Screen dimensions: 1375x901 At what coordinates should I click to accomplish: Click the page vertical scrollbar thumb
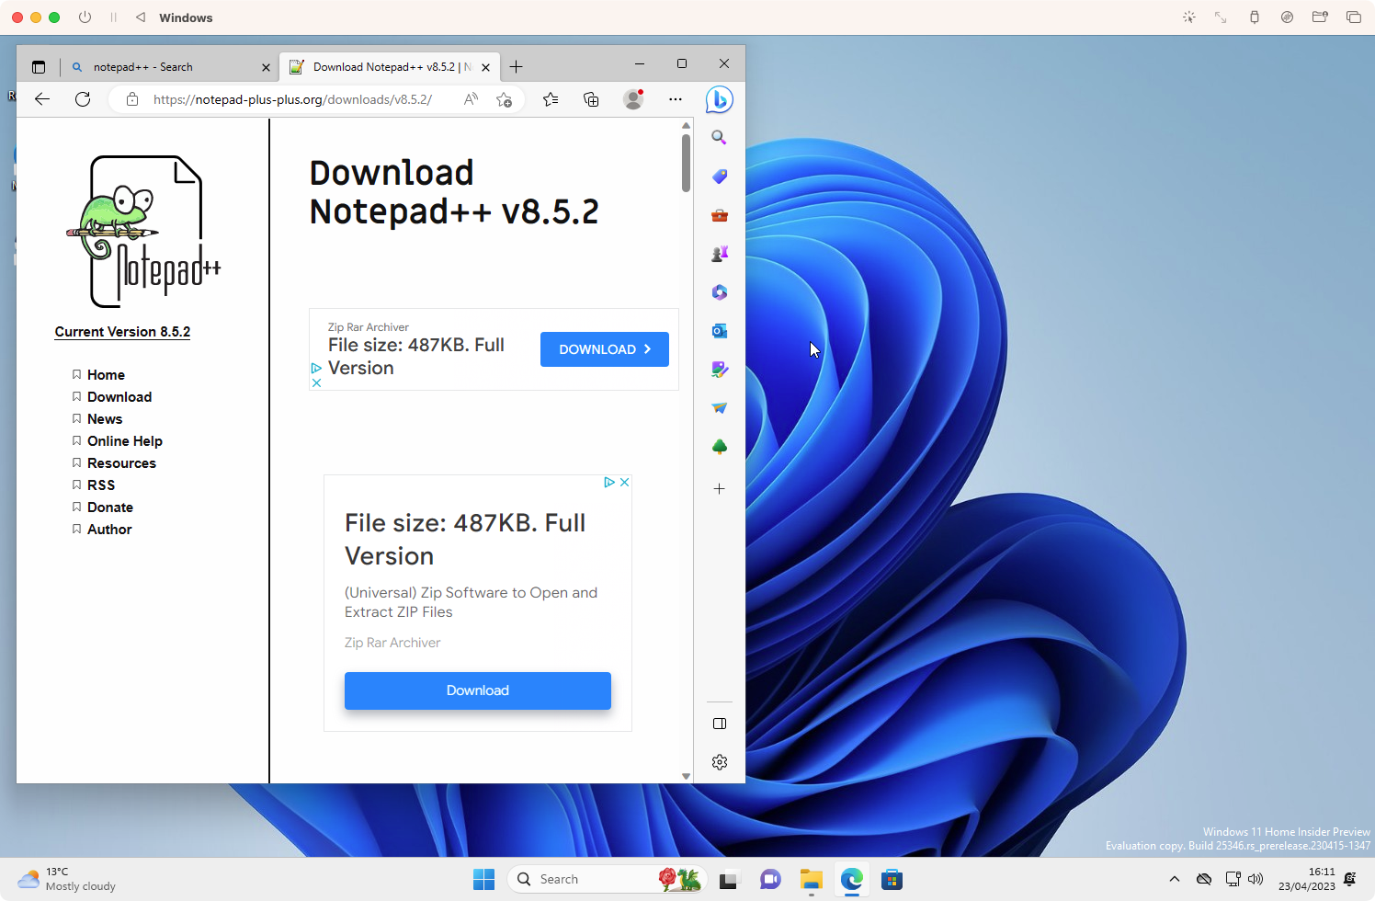pyautogui.click(x=686, y=163)
